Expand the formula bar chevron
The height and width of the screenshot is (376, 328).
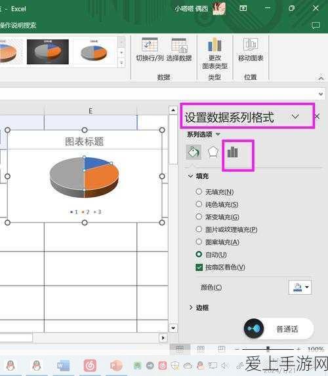click(321, 94)
